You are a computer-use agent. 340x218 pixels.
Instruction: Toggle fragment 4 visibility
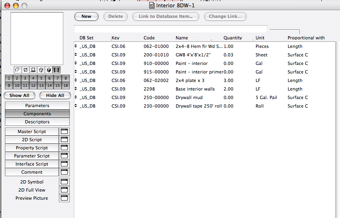(x=33, y=78)
